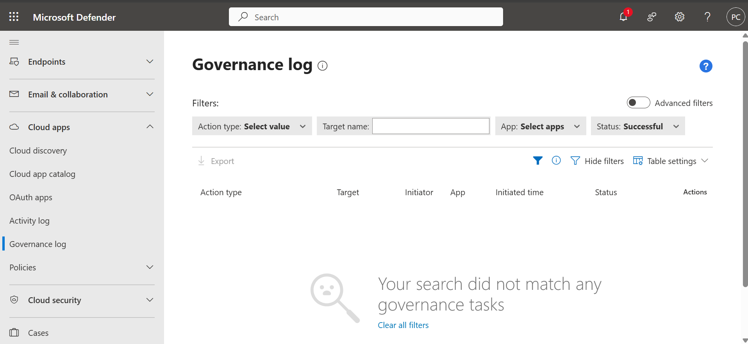This screenshot has width=748, height=344.
Task: Click the info icon beside Governance log title
Action: (x=323, y=66)
